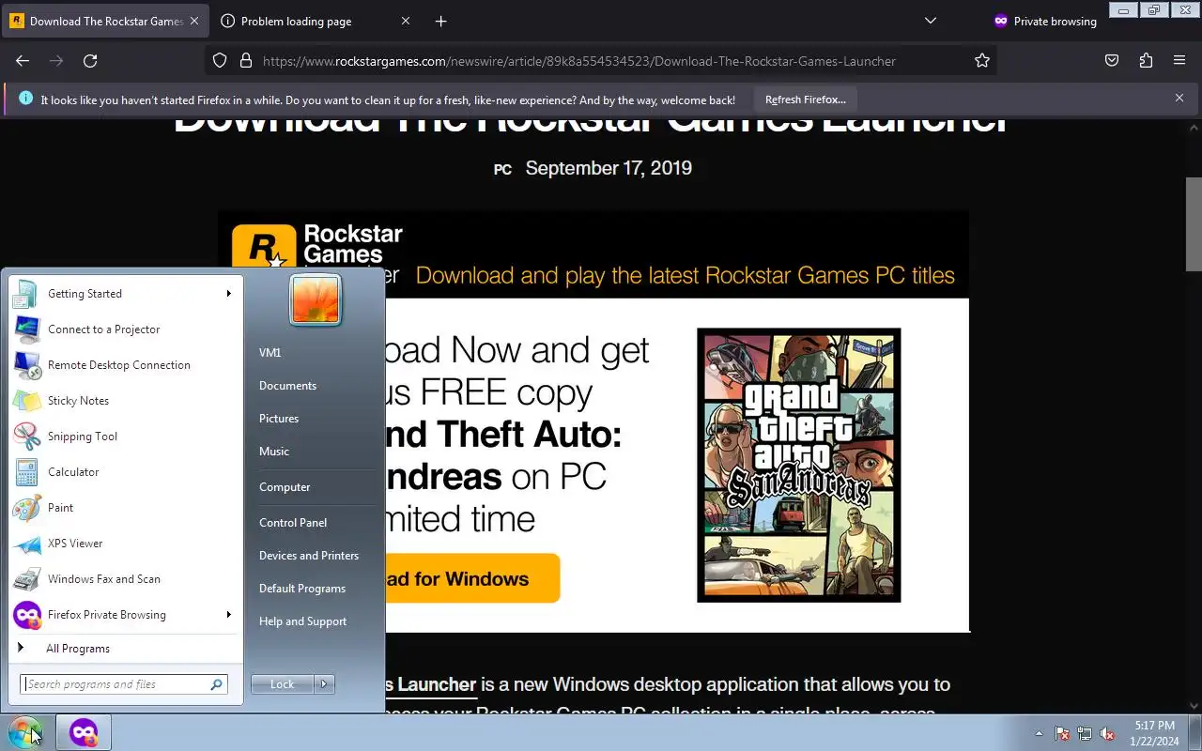Click Firefox private browsing taskbar icon
Viewport: 1202px width, 751px height.
pos(84,732)
